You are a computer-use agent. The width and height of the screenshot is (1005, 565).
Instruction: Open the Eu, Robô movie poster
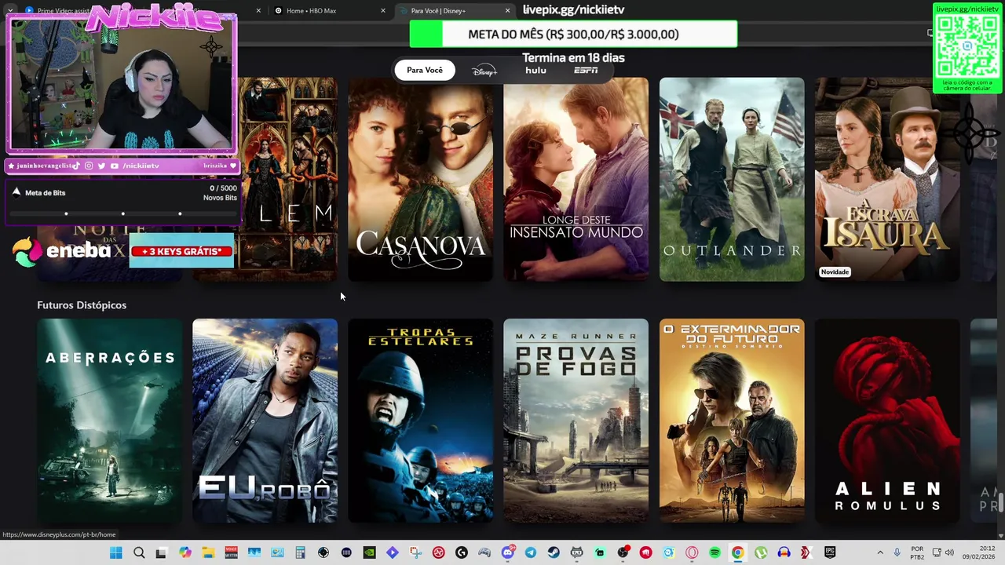[x=265, y=421]
